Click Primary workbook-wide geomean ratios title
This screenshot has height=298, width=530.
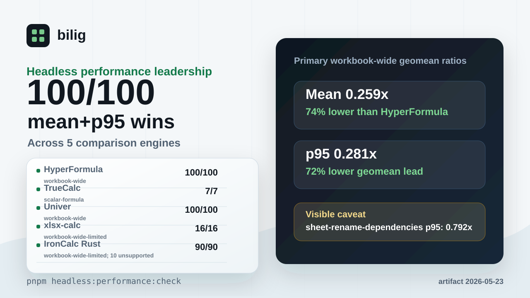click(x=380, y=61)
